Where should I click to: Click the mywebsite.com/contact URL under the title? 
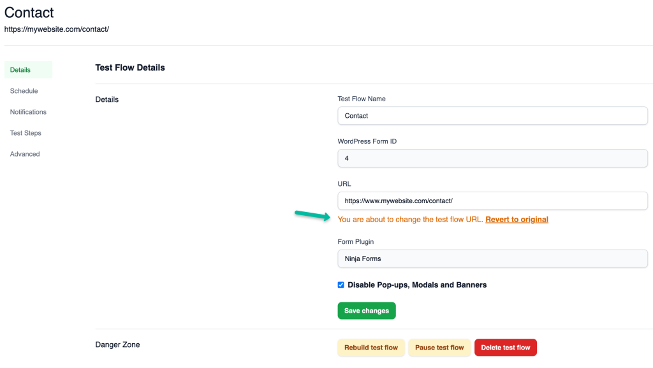pyautogui.click(x=57, y=29)
